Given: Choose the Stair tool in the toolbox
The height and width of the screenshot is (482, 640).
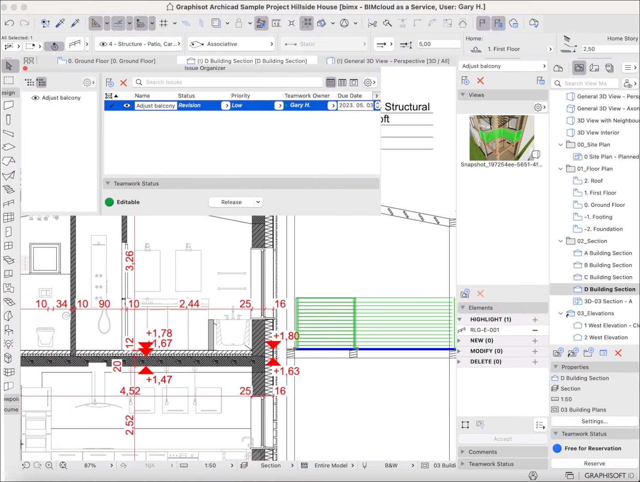Looking at the screenshot, I should [x=8, y=189].
